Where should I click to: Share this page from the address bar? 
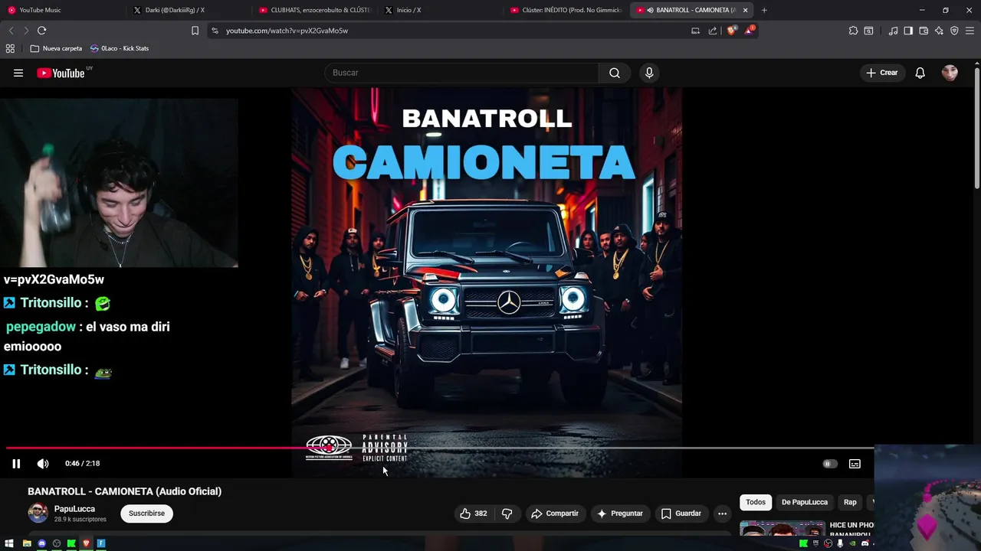[713, 31]
